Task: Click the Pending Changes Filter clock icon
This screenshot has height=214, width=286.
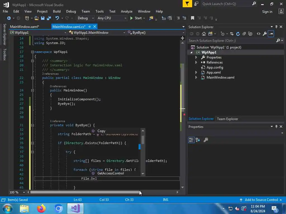Action: coord(223,34)
